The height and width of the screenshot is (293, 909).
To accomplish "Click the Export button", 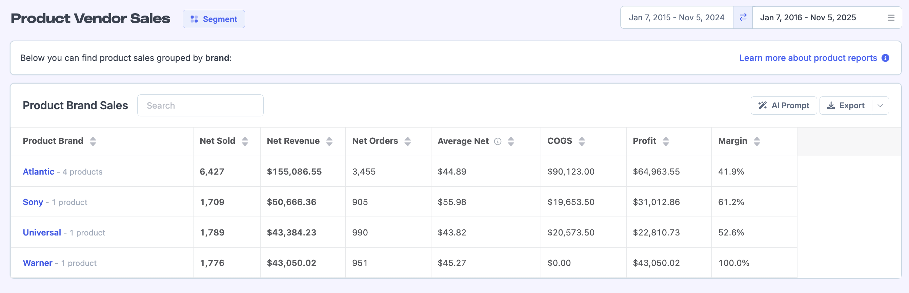I will coord(846,106).
